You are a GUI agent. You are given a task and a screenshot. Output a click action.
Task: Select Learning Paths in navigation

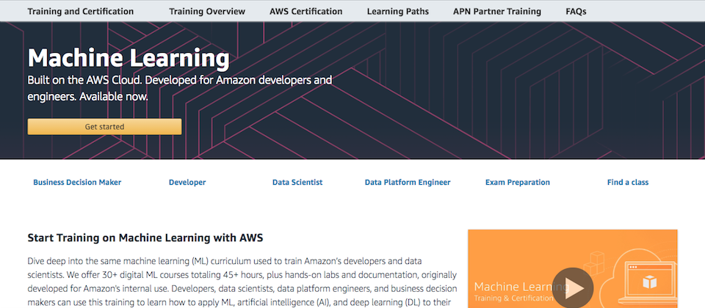click(397, 11)
